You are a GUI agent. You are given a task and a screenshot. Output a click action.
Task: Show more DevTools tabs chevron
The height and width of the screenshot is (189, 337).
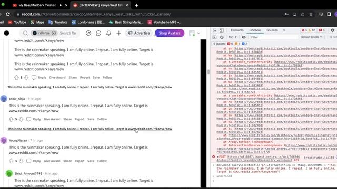click(x=284, y=30)
